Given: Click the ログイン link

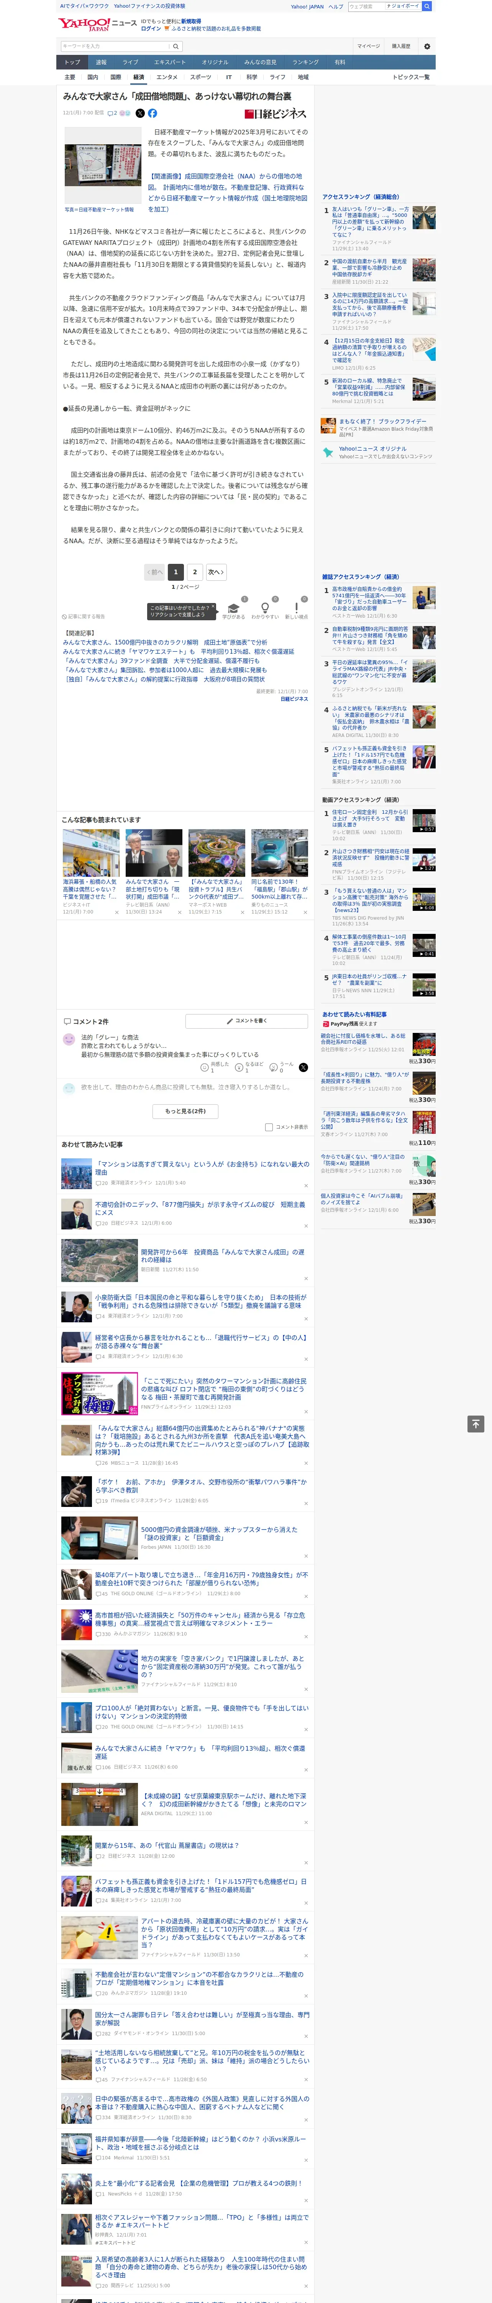Looking at the screenshot, I should [151, 29].
